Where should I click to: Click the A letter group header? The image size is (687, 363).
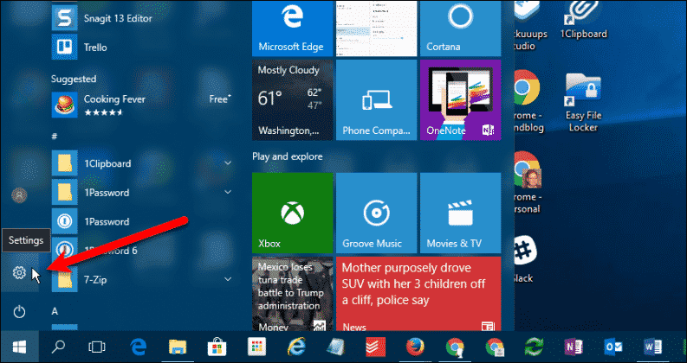click(55, 311)
